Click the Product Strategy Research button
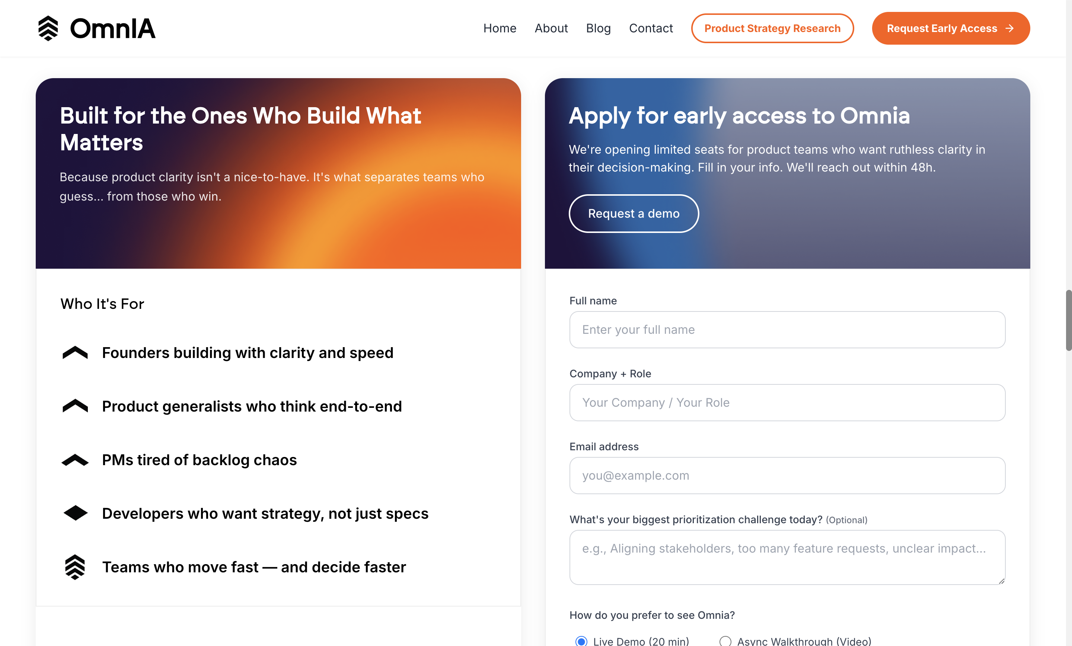Viewport: 1072px width, 646px height. click(772, 28)
